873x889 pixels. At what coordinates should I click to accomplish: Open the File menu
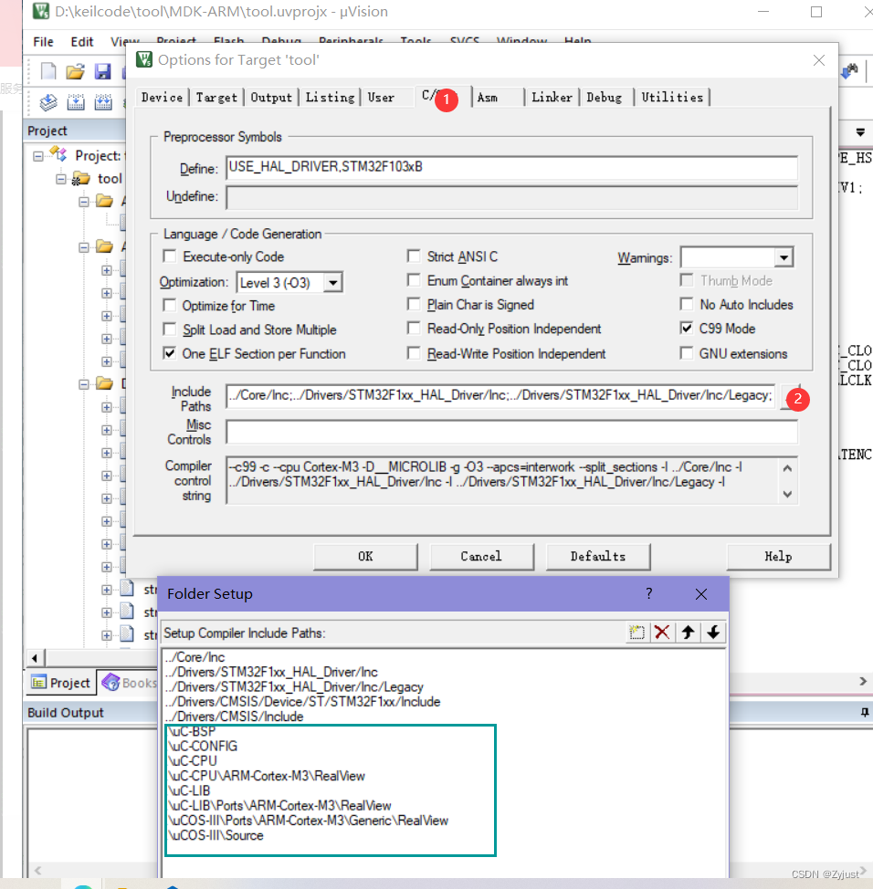pos(43,41)
